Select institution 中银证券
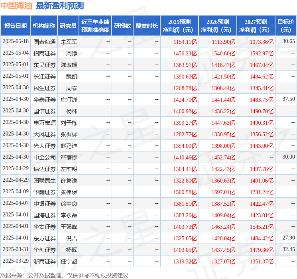The width and height of the screenshot is (297, 279). click(x=45, y=204)
